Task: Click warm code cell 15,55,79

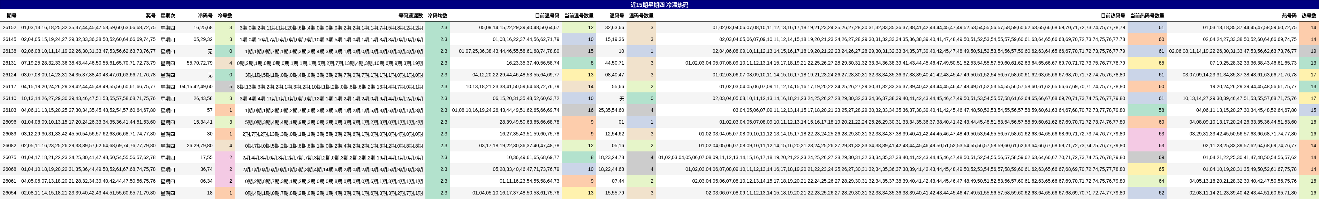Action: (615, 193)
